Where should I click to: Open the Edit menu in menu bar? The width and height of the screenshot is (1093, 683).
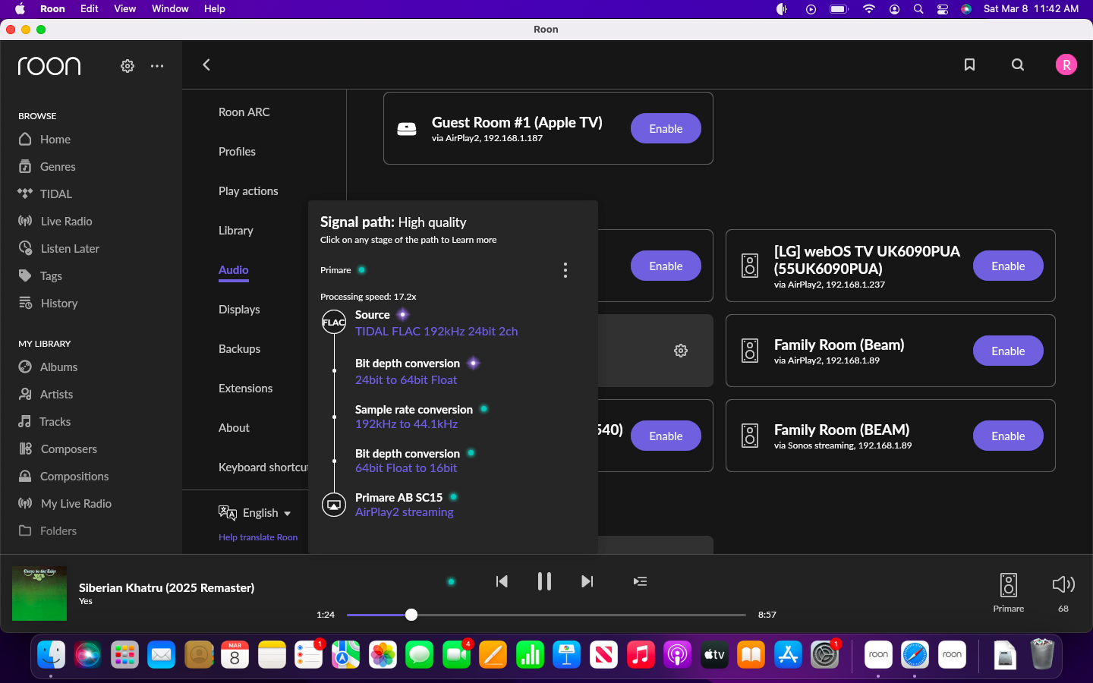pyautogui.click(x=90, y=8)
